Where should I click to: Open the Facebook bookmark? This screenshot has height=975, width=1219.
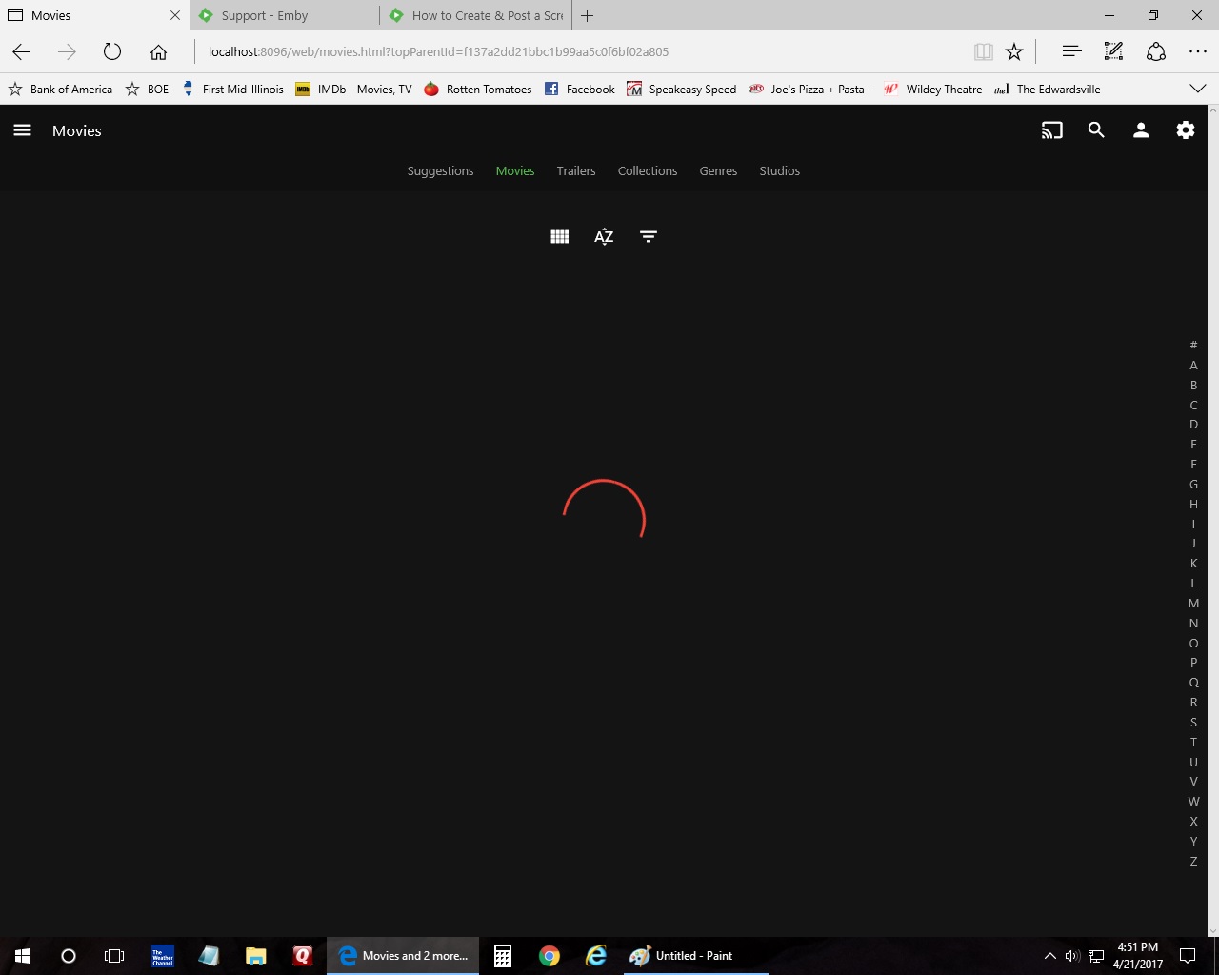pos(580,90)
